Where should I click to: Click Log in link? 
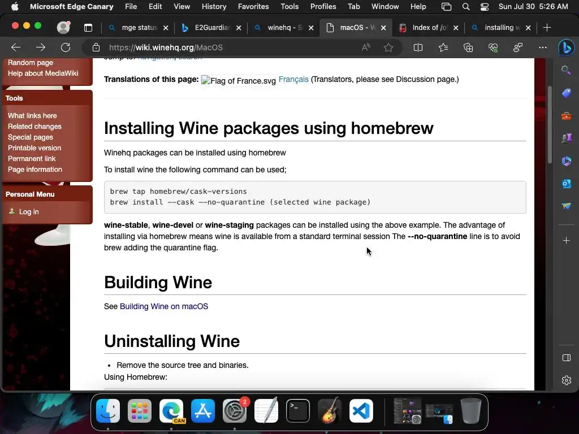click(29, 211)
